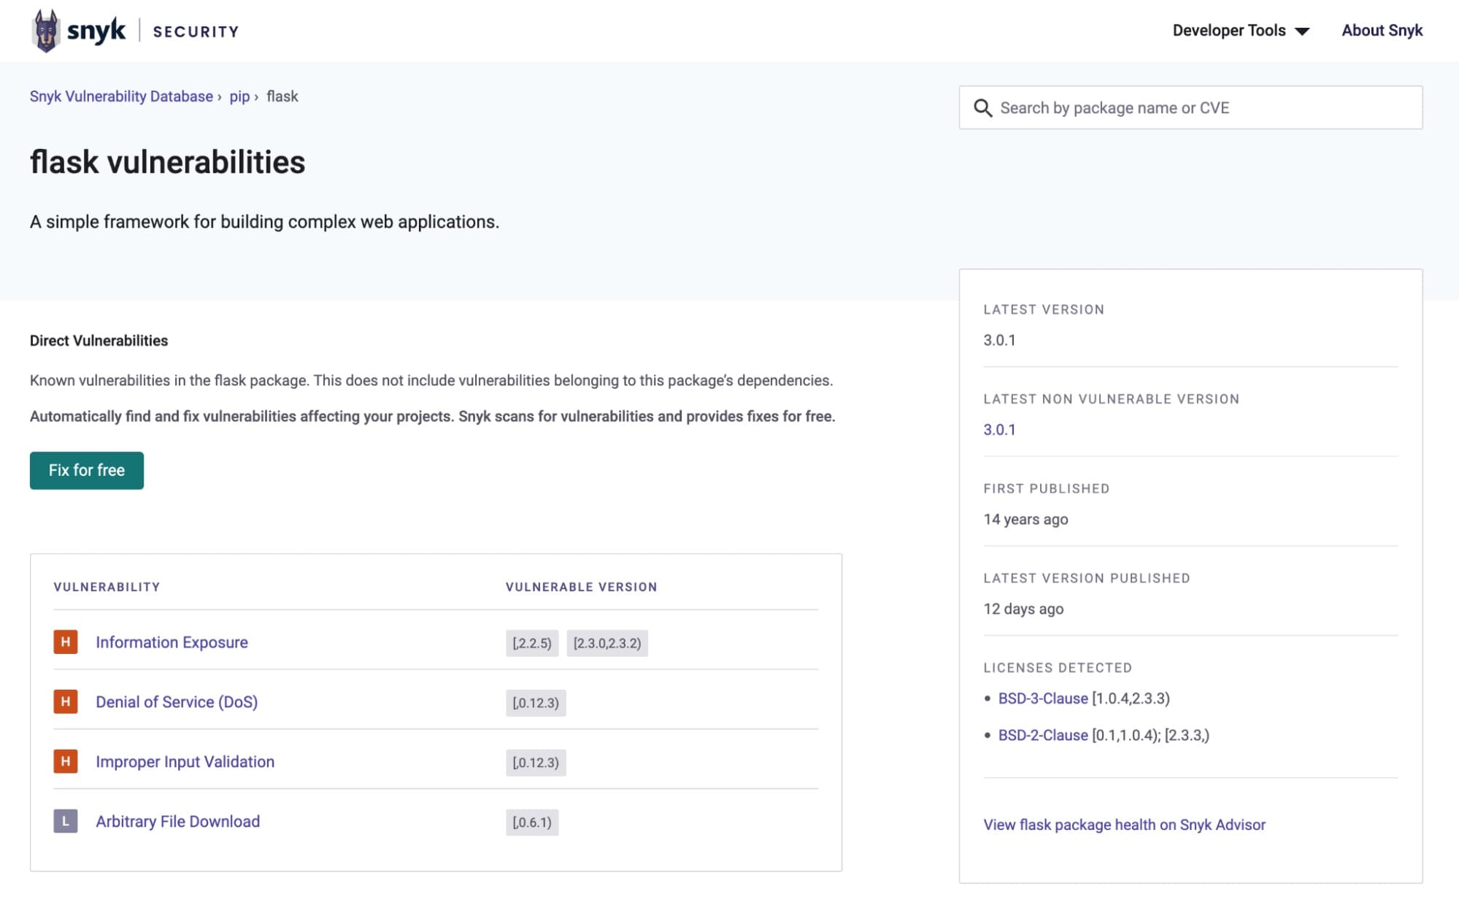Open the Improper Input Validation vulnerability

click(185, 762)
